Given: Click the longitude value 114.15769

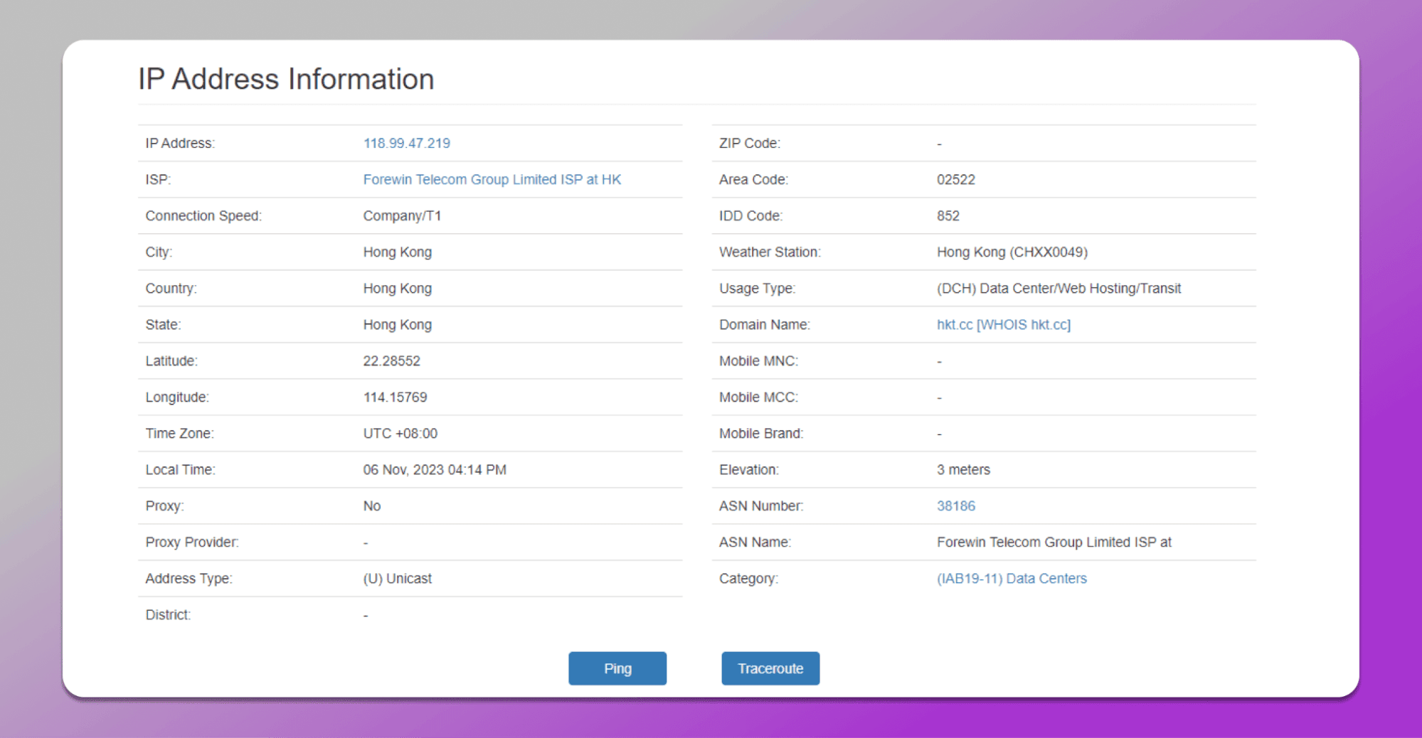Looking at the screenshot, I should pyautogui.click(x=395, y=397).
